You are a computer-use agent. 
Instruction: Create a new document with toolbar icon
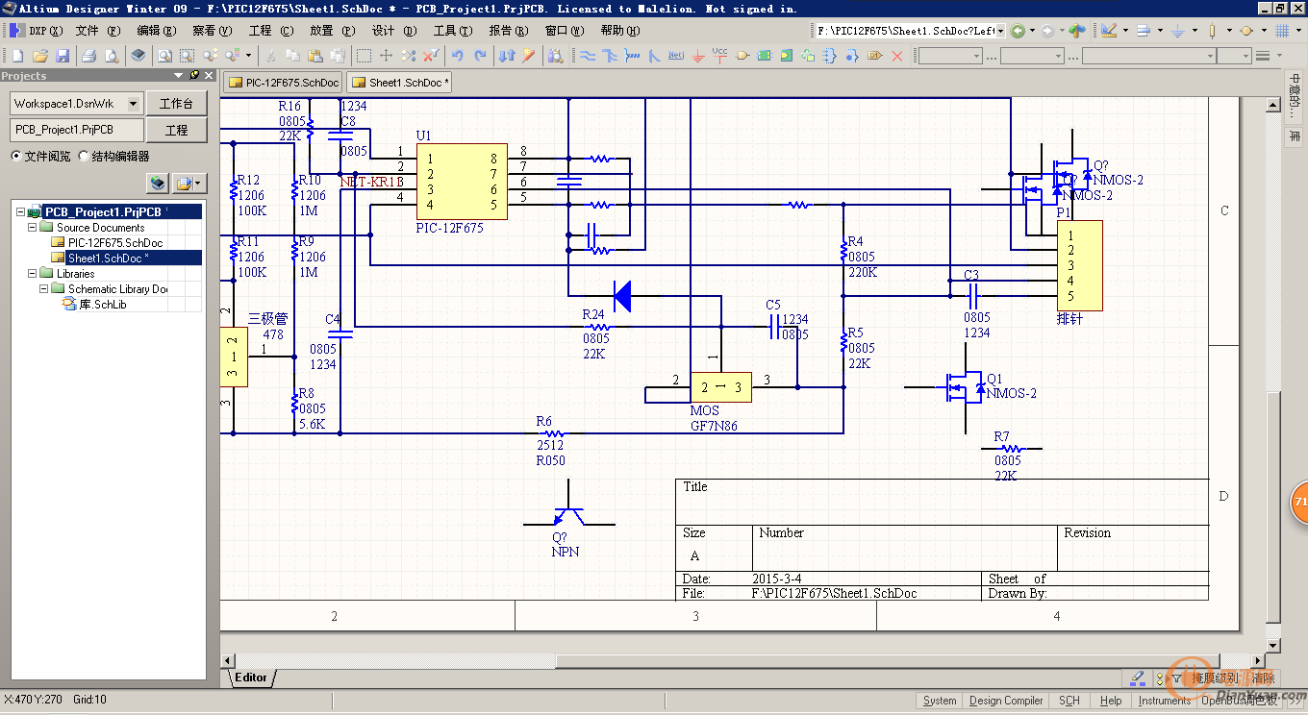tap(17, 56)
